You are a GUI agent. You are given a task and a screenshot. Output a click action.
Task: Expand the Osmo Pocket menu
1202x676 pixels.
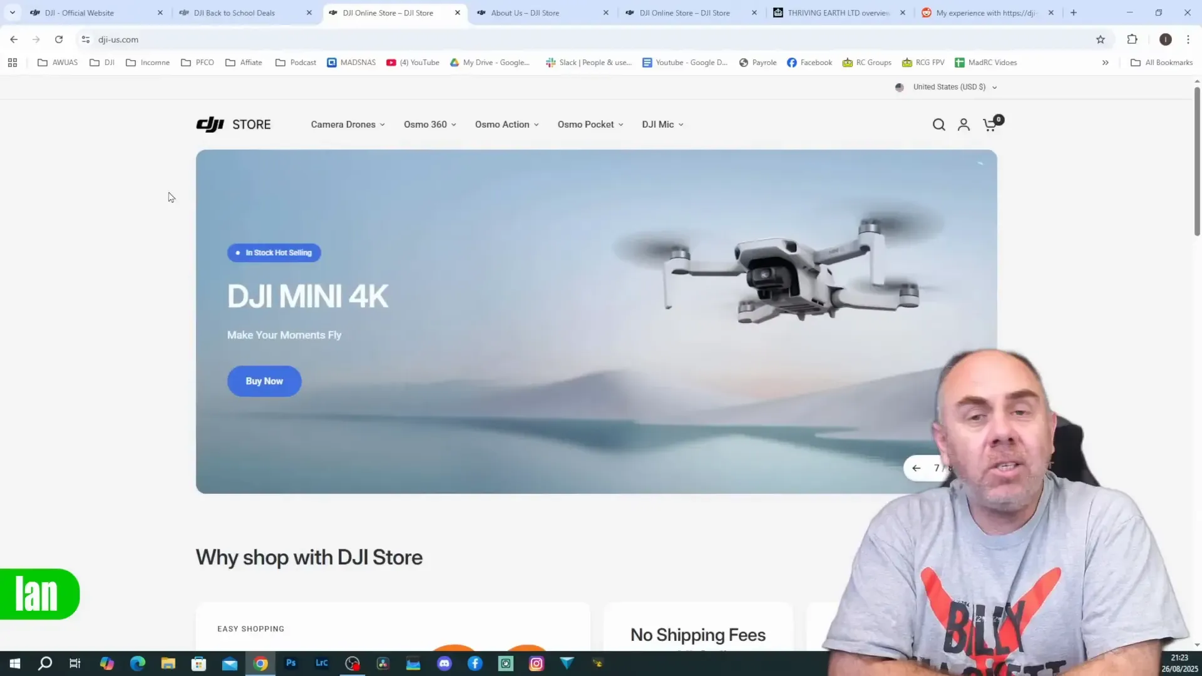pos(590,125)
